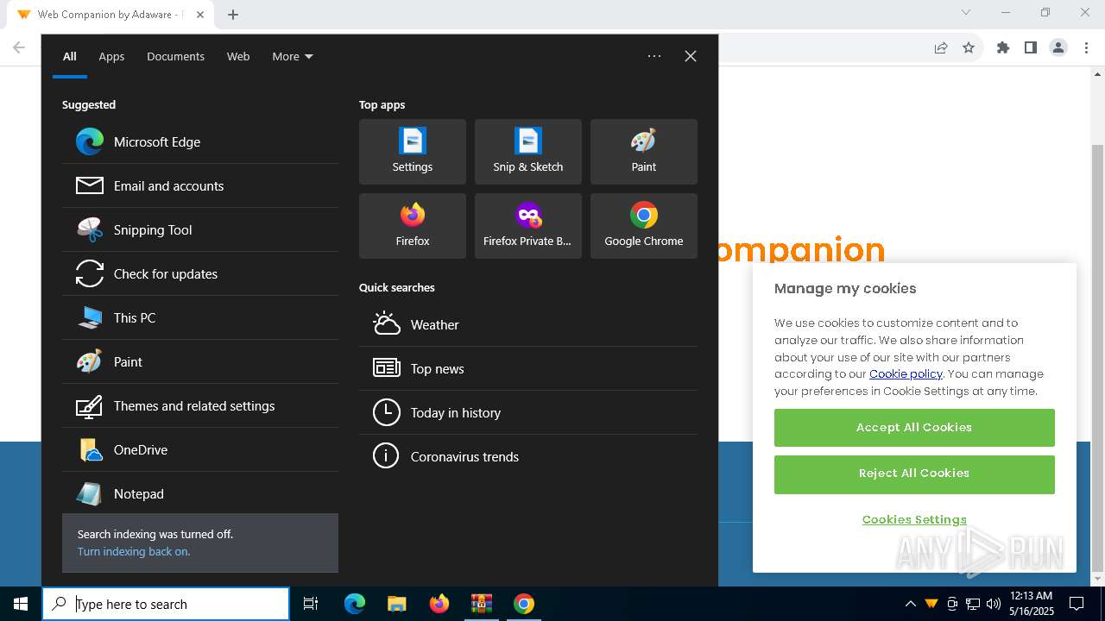
Task: Open Paint tile in Top apps
Action: [644, 152]
